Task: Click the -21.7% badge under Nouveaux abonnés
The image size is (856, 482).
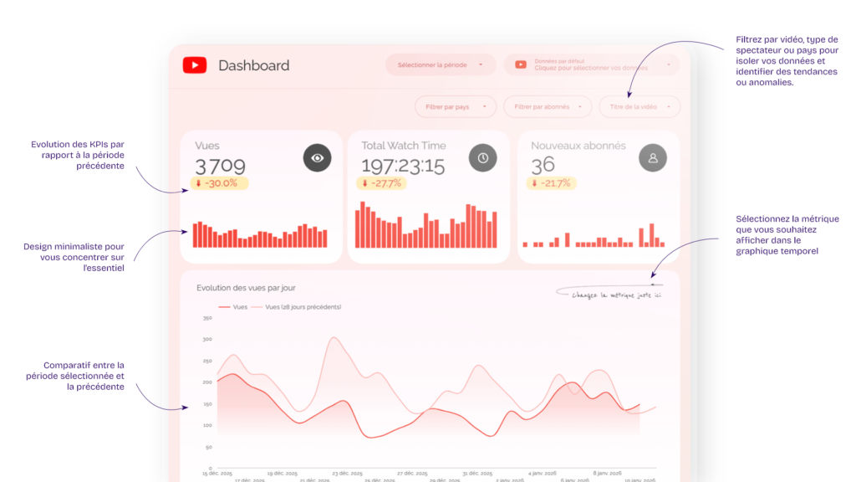Action: (x=553, y=184)
